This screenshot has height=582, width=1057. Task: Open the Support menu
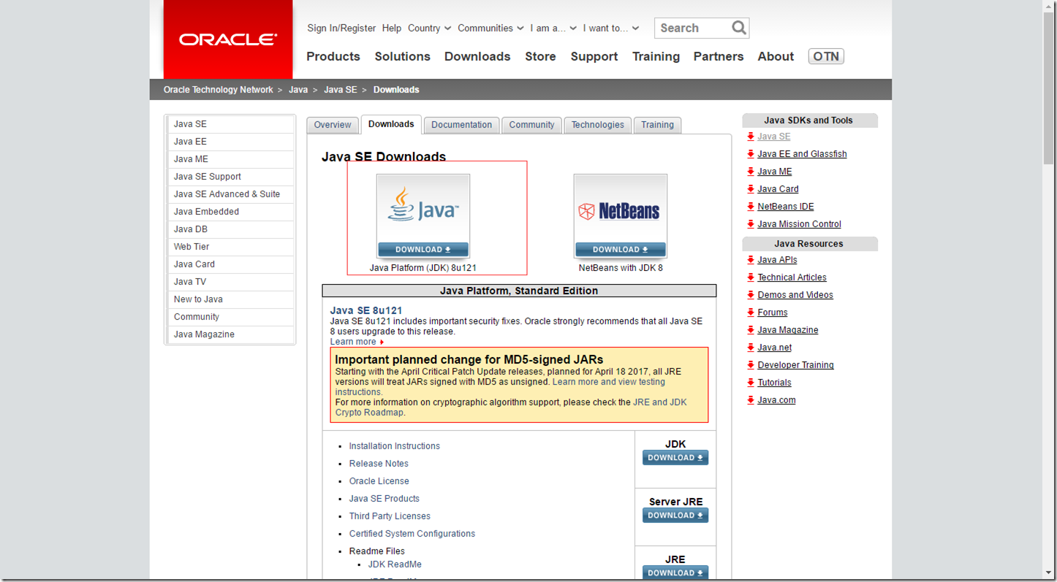tap(594, 56)
